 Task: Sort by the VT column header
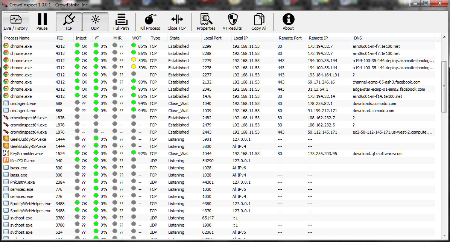pyautogui.click(x=102, y=38)
